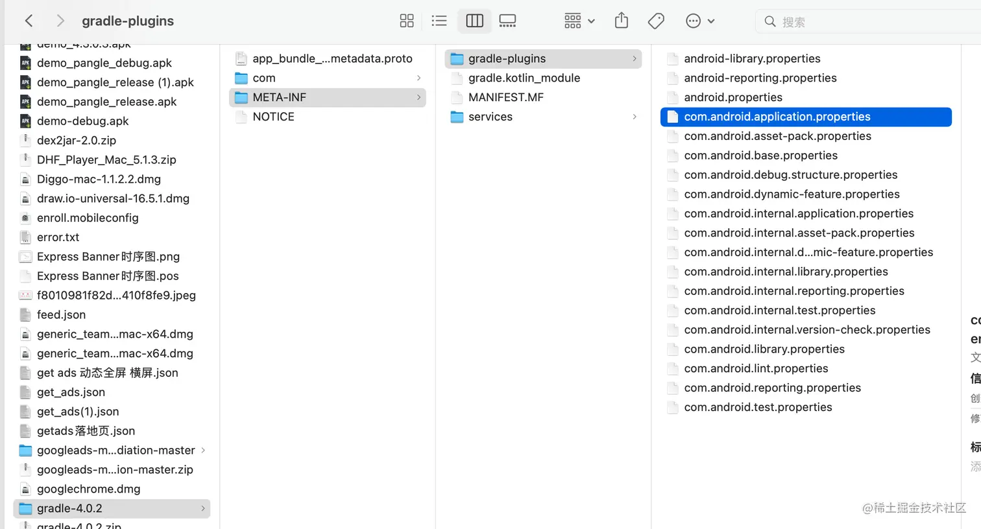
Task: Click the text file icon beside error.txt
Action: pyautogui.click(x=25, y=237)
